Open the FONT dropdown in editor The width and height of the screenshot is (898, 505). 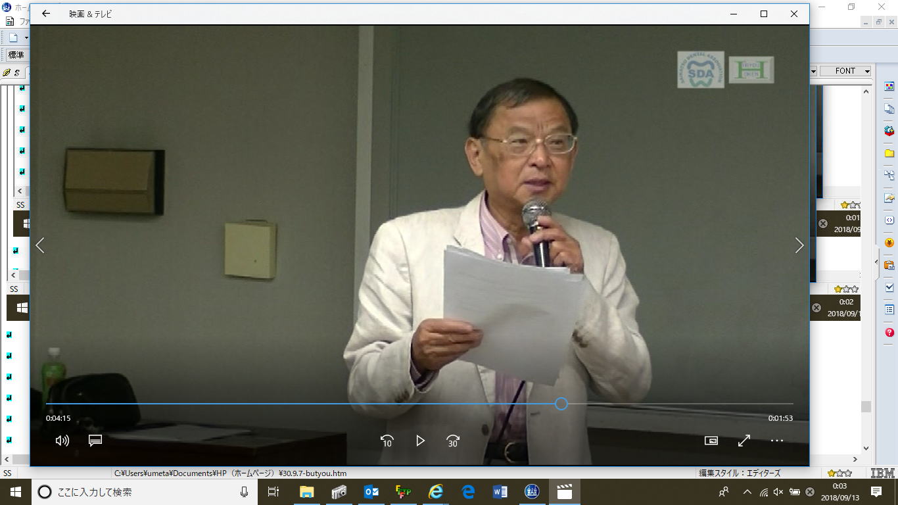pos(851,71)
